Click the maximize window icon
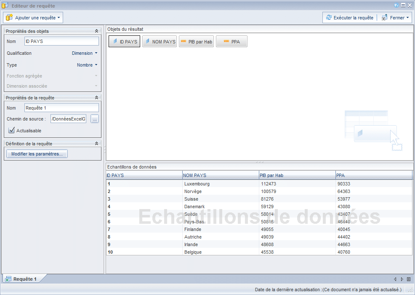The height and width of the screenshot is (295, 415). tap(403, 5)
